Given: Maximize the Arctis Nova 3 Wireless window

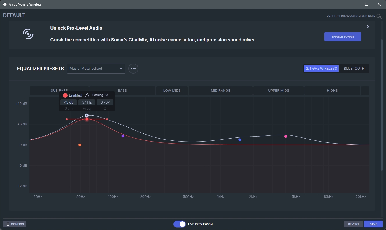Looking at the screenshot, I should [366, 4].
